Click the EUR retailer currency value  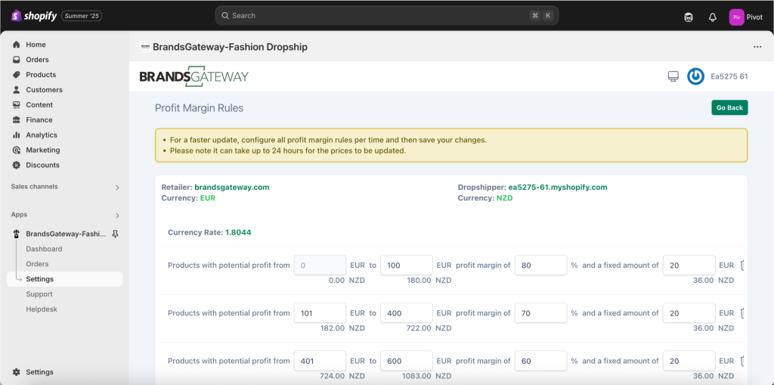(x=208, y=198)
